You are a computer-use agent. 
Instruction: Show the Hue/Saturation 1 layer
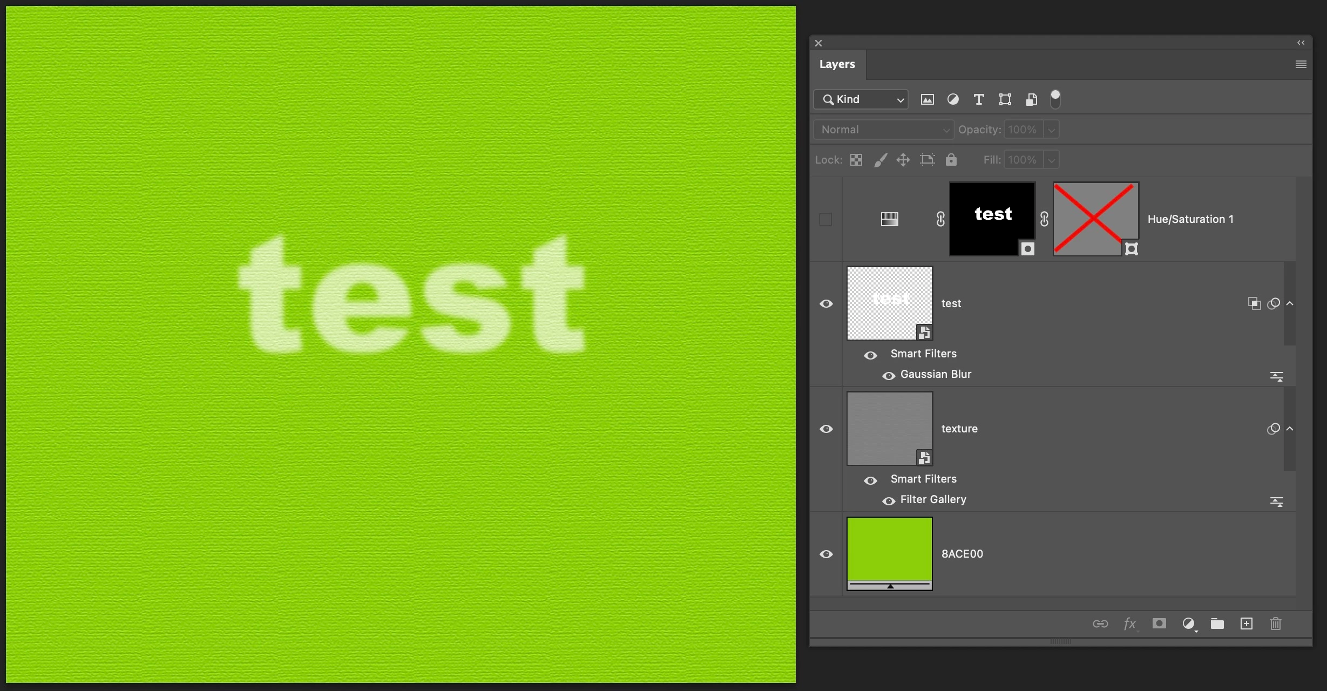pyautogui.click(x=825, y=219)
